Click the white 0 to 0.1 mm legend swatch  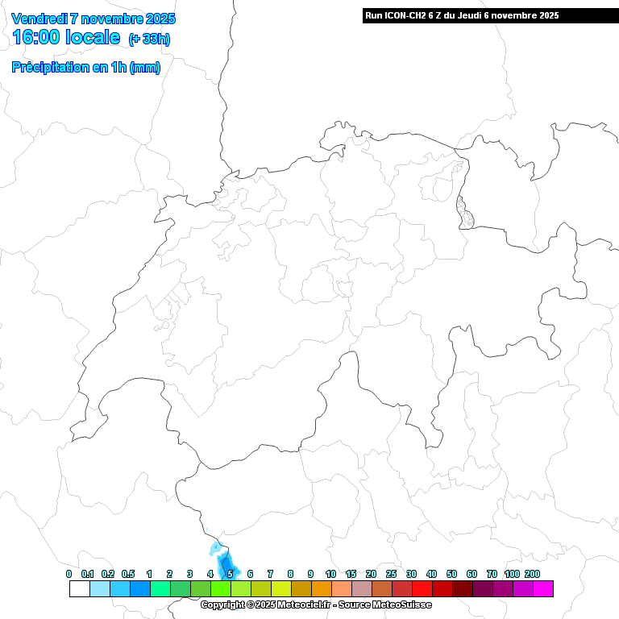[x=79, y=589]
